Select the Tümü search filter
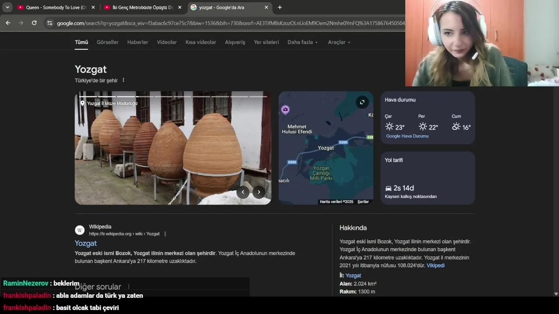Screen dimensions: 559x314 81,42
